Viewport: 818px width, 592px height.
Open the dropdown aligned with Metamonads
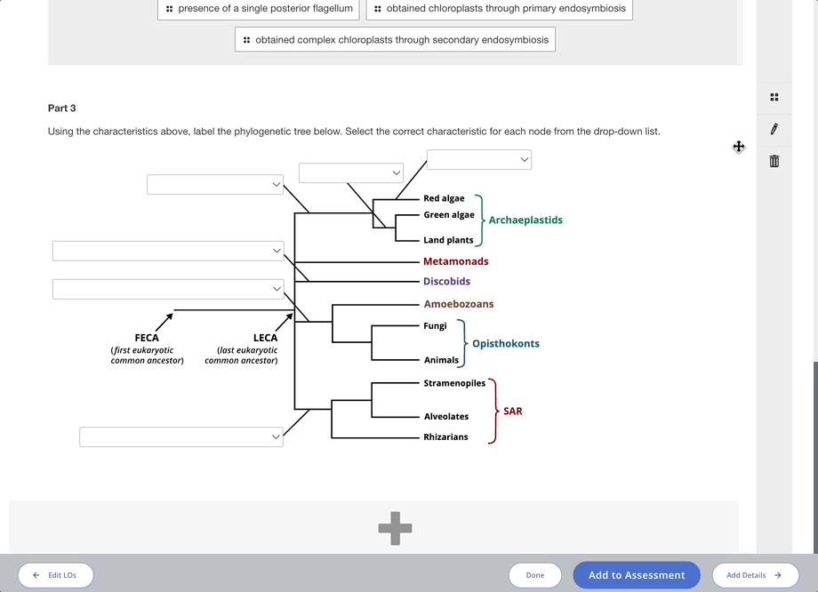(x=167, y=251)
